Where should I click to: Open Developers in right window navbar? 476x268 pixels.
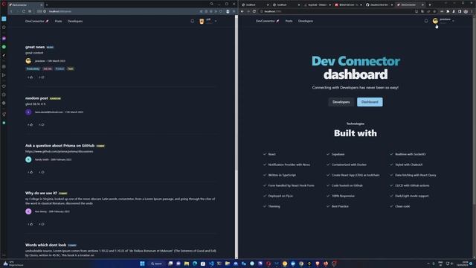pos(306,21)
